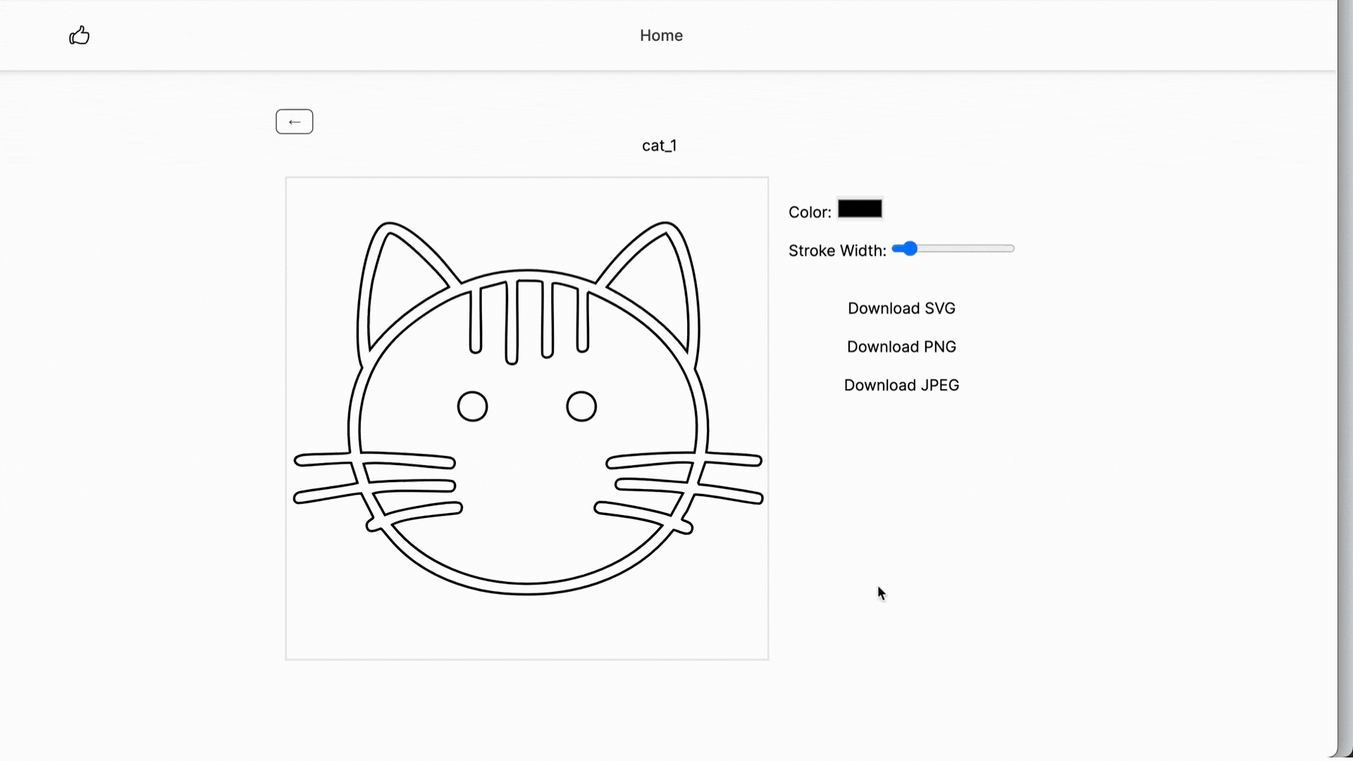This screenshot has width=1353, height=761.
Task: Download the icon as SVG
Action: pyautogui.click(x=901, y=309)
